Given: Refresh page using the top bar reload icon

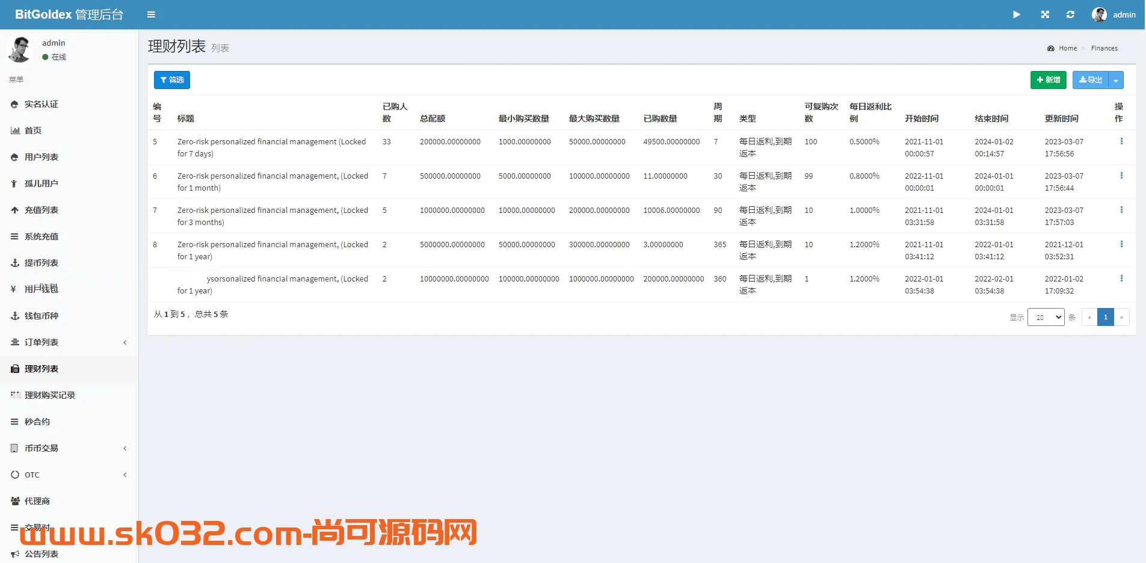Looking at the screenshot, I should [1070, 14].
